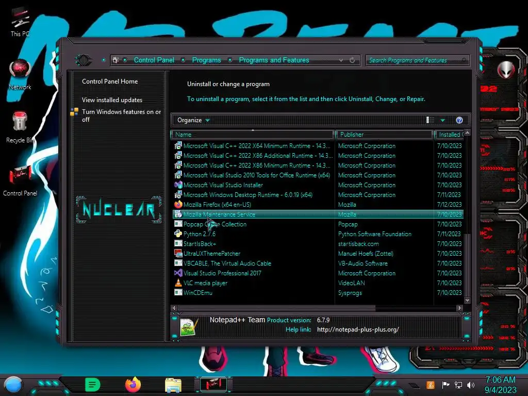Sort by the Publisher column header
The image size is (528, 396).
click(x=384, y=135)
